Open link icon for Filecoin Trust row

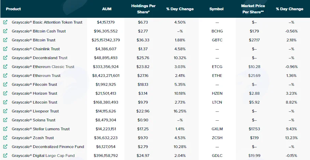point(5,84)
